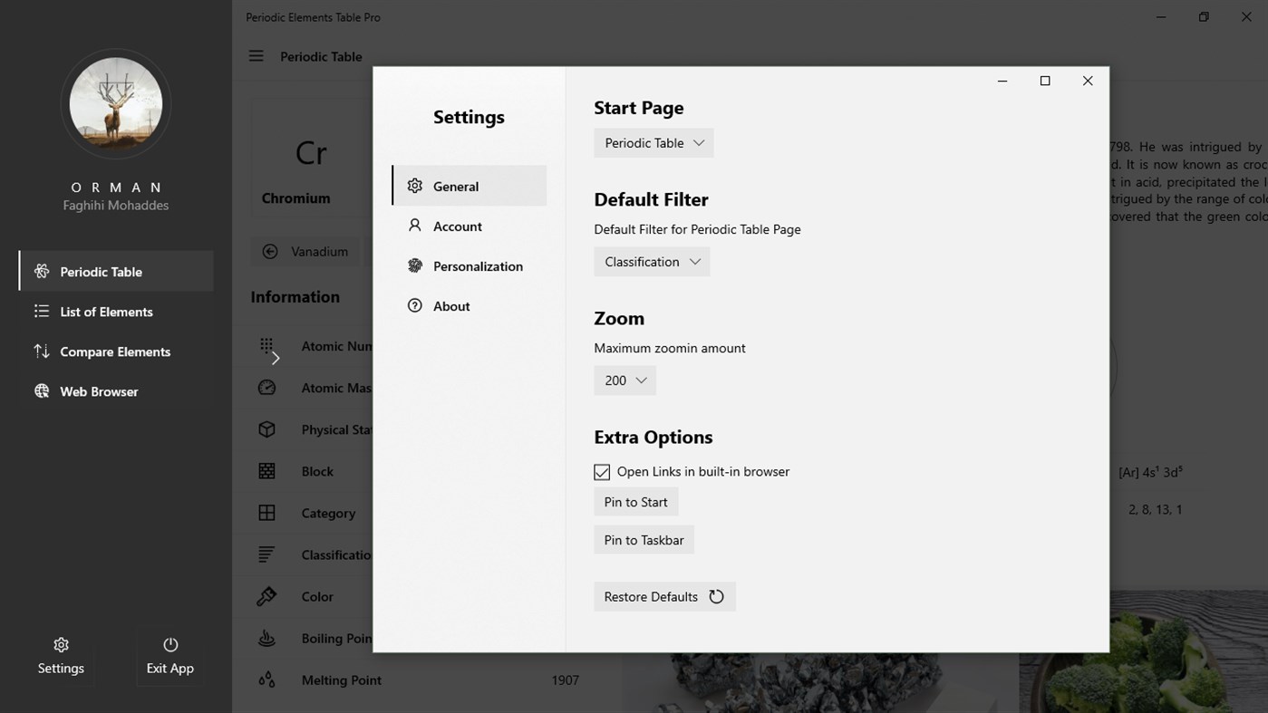Image resolution: width=1268 pixels, height=713 pixels.
Task: Open Web Browser in the sidebar
Action: tap(117, 391)
